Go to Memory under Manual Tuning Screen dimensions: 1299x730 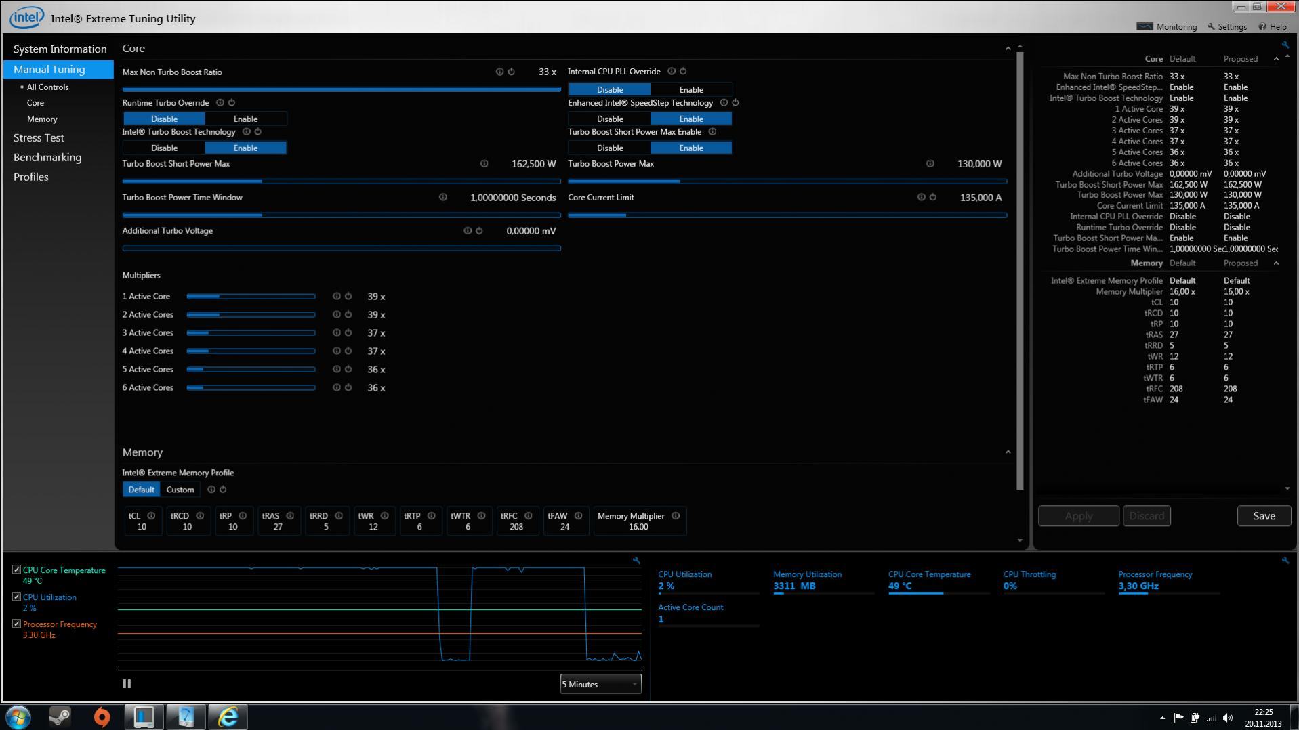pyautogui.click(x=42, y=119)
